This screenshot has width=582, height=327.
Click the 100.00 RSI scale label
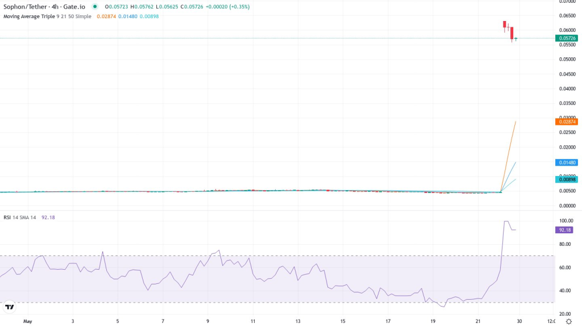pyautogui.click(x=567, y=221)
